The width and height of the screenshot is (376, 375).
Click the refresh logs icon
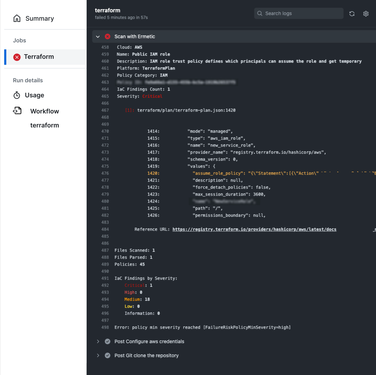point(352,14)
